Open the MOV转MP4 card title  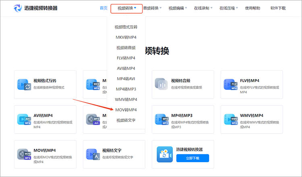(x=45, y=150)
